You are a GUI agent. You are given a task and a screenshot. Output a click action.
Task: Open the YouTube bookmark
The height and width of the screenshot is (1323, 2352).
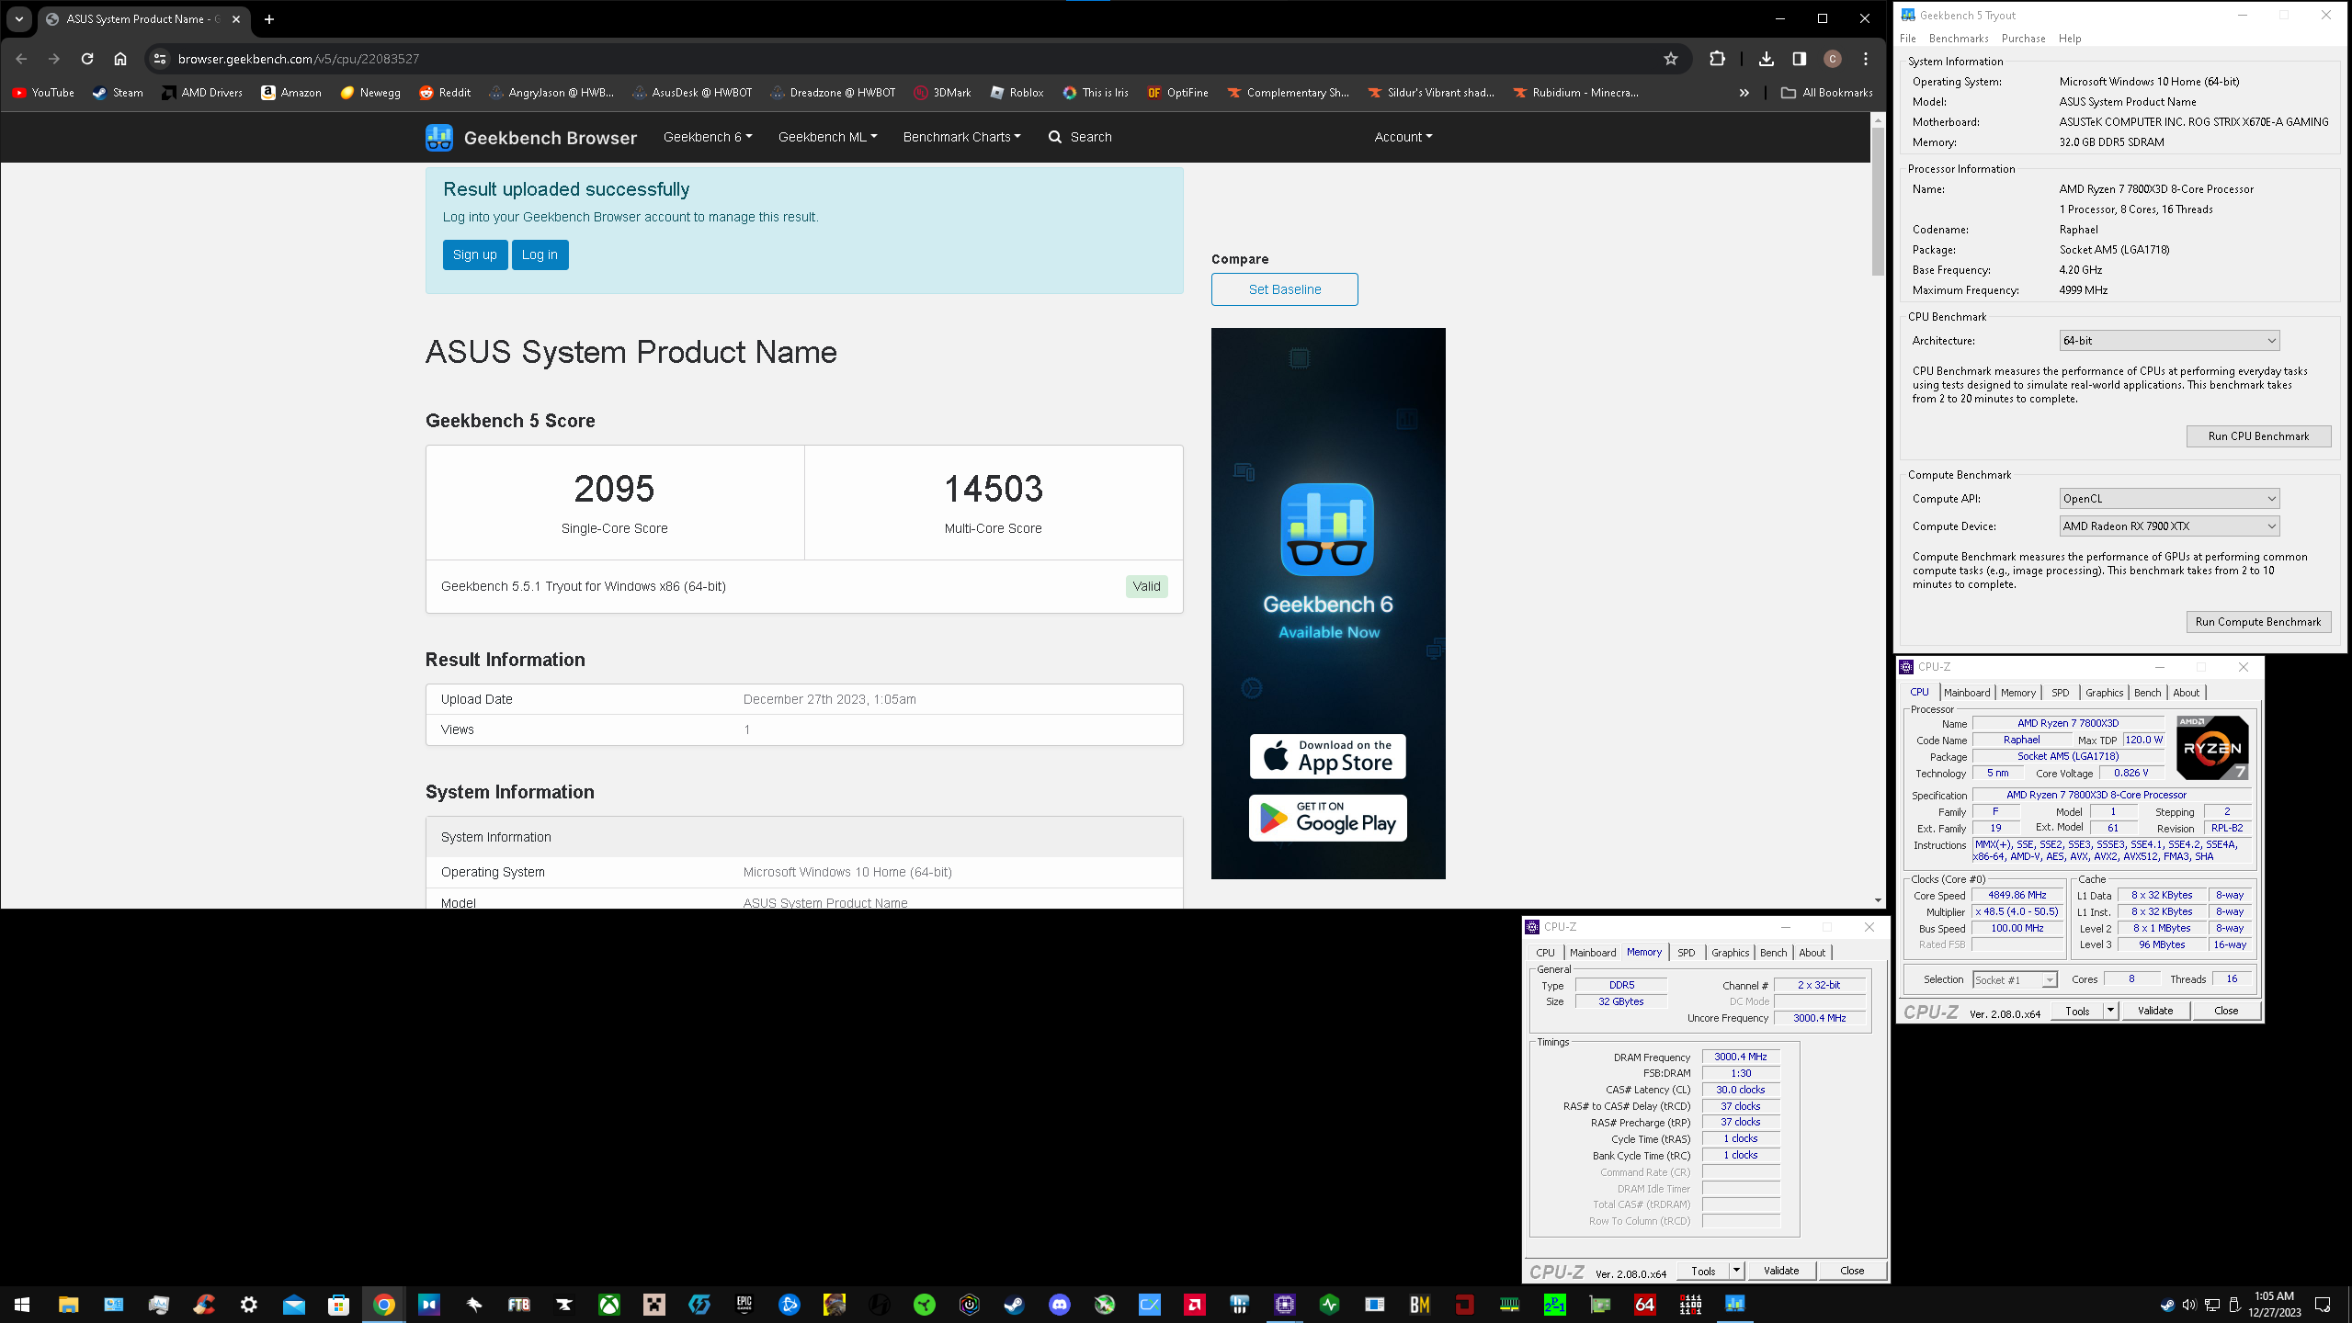[x=43, y=93]
